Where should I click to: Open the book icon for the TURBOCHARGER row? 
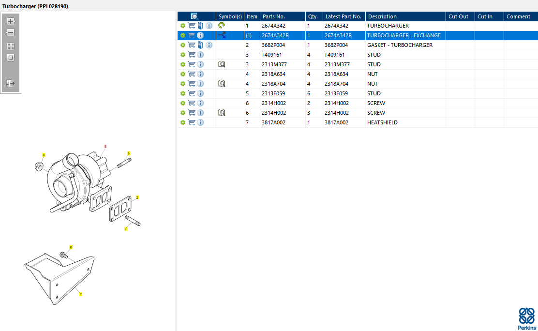coord(200,26)
